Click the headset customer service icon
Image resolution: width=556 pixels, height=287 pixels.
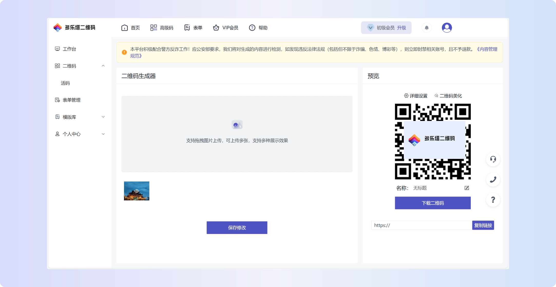tap(493, 159)
